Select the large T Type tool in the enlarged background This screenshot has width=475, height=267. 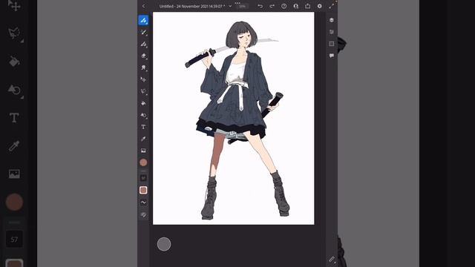(x=14, y=118)
